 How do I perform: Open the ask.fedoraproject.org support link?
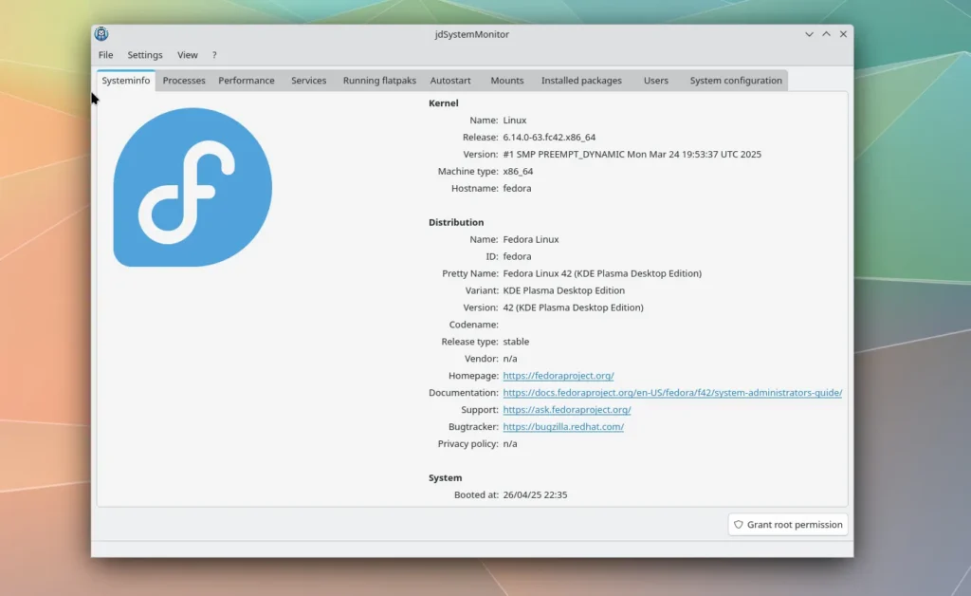[566, 410]
